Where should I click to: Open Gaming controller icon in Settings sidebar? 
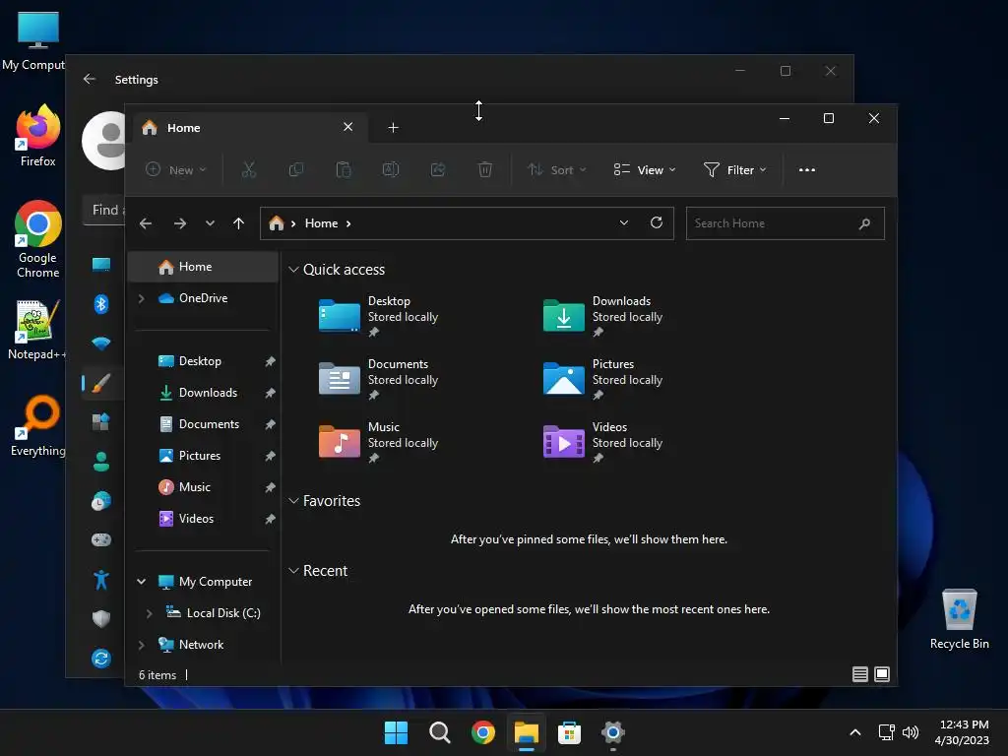[101, 539]
